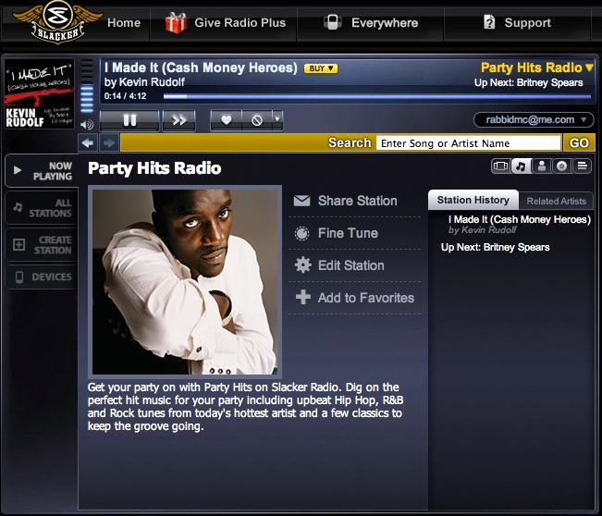Image resolution: width=602 pixels, height=516 pixels.
Task: Click the GO search button
Action: click(x=579, y=142)
